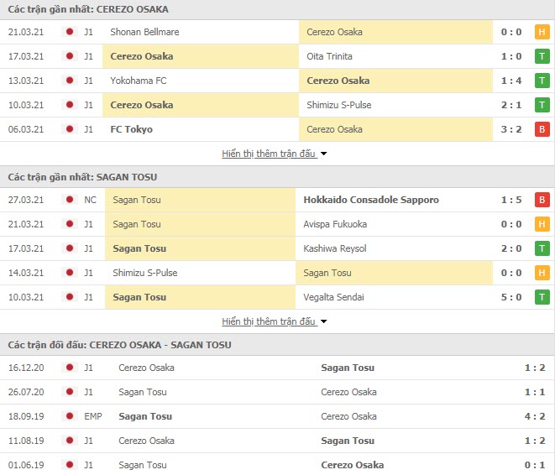Click the date 14.03.21 in Sagan Tosu table
555x475 pixels.
pyautogui.click(x=26, y=273)
